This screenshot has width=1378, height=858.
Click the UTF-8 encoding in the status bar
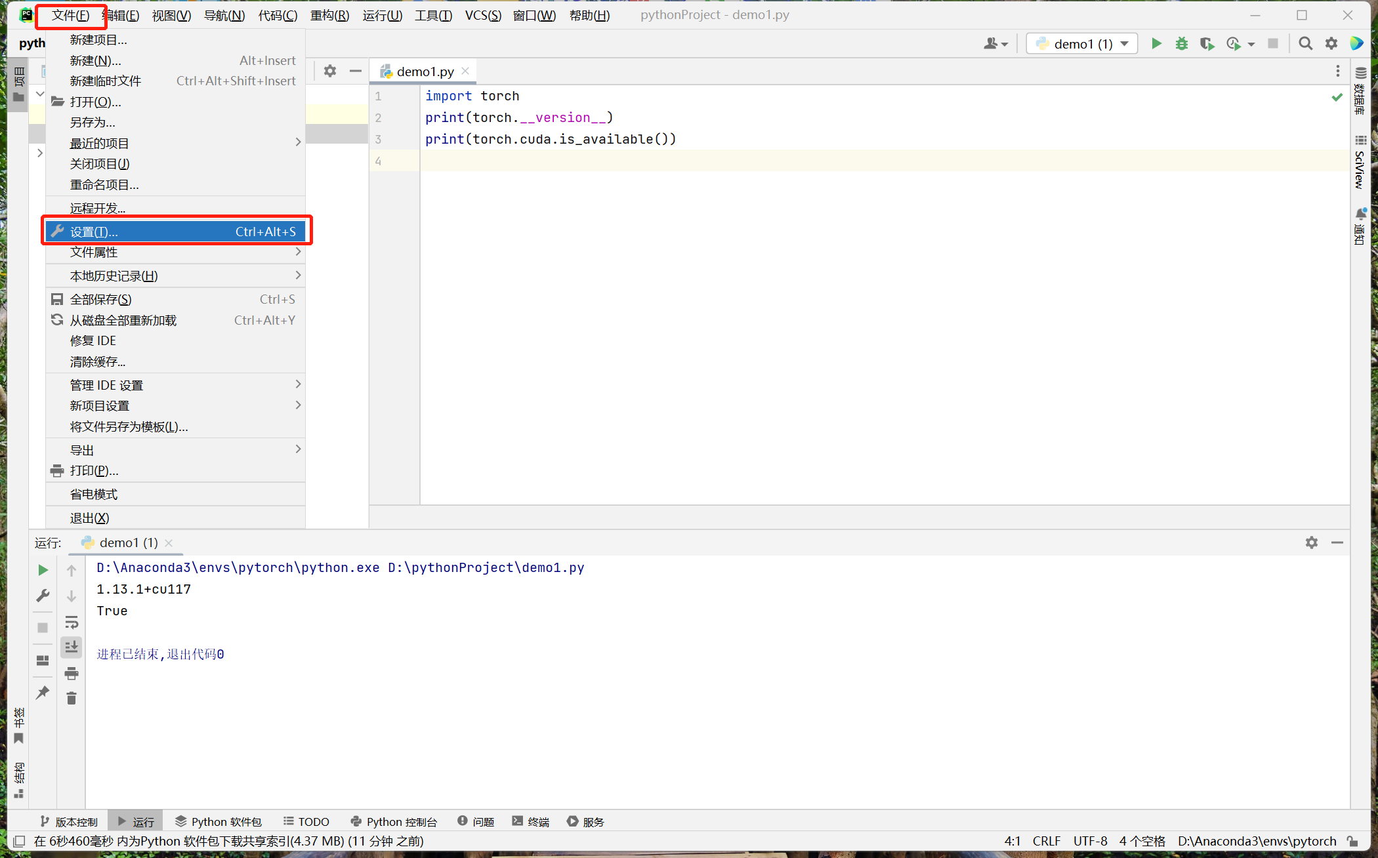coord(1090,841)
